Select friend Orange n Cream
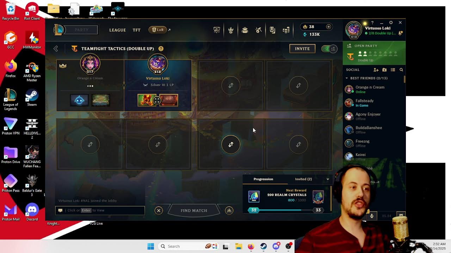This screenshot has width=451, height=253. click(x=373, y=89)
